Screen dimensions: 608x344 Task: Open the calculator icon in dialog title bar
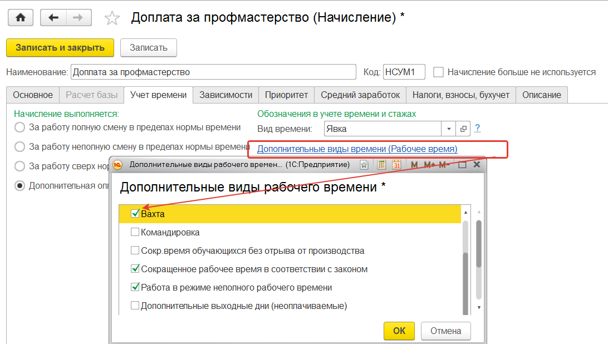coord(382,165)
